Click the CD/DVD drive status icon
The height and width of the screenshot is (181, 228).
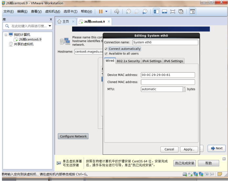pos(190,174)
